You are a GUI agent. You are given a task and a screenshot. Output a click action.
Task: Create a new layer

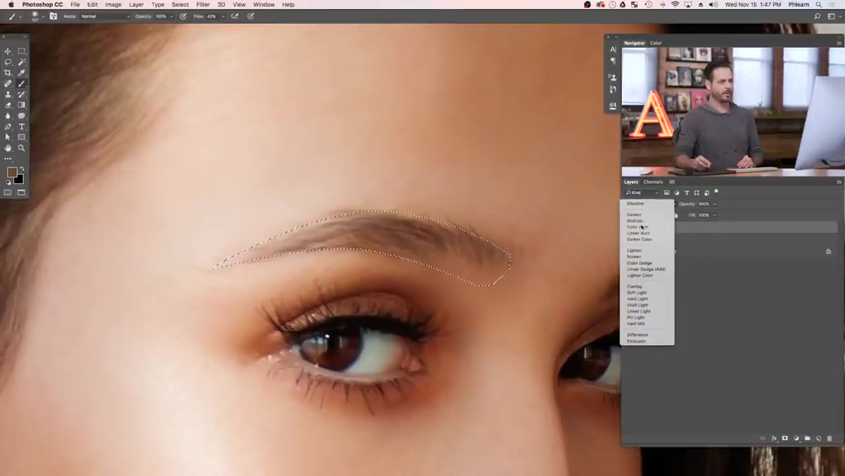click(x=819, y=438)
